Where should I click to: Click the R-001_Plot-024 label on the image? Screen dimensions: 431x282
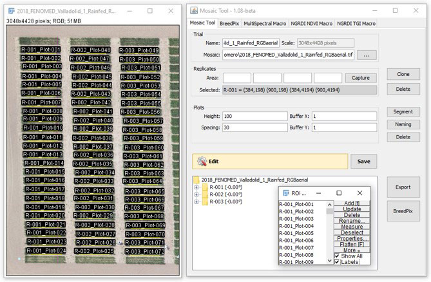46,250
